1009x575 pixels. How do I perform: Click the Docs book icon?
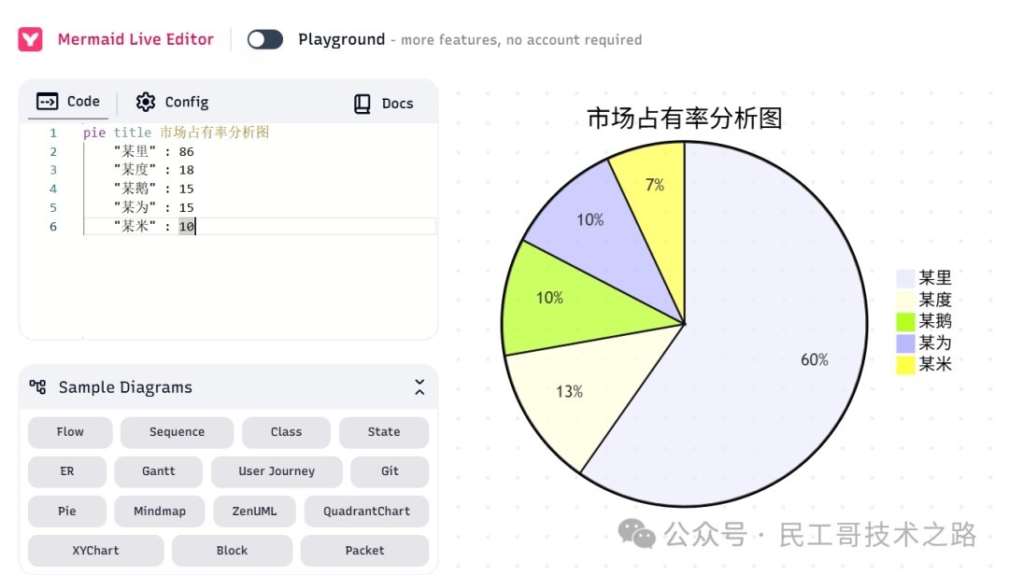pyautogui.click(x=362, y=104)
